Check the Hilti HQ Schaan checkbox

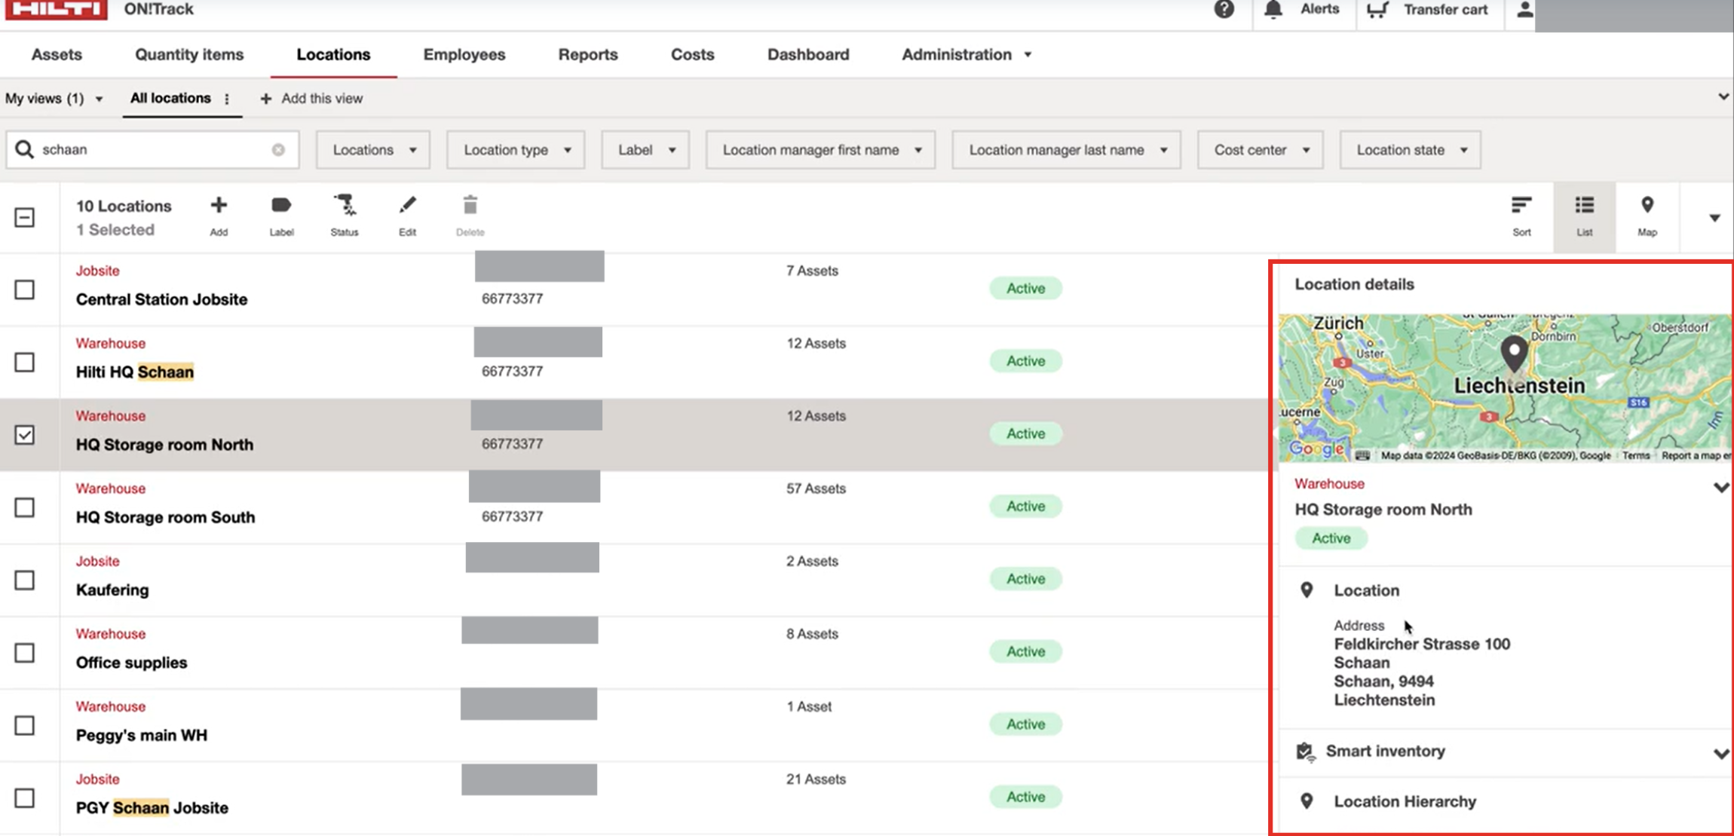25,363
